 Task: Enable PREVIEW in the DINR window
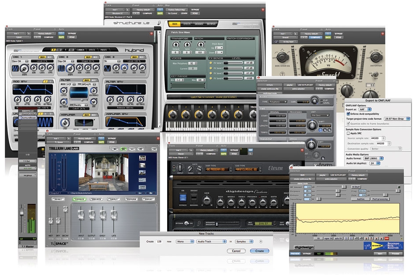click(295, 254)
